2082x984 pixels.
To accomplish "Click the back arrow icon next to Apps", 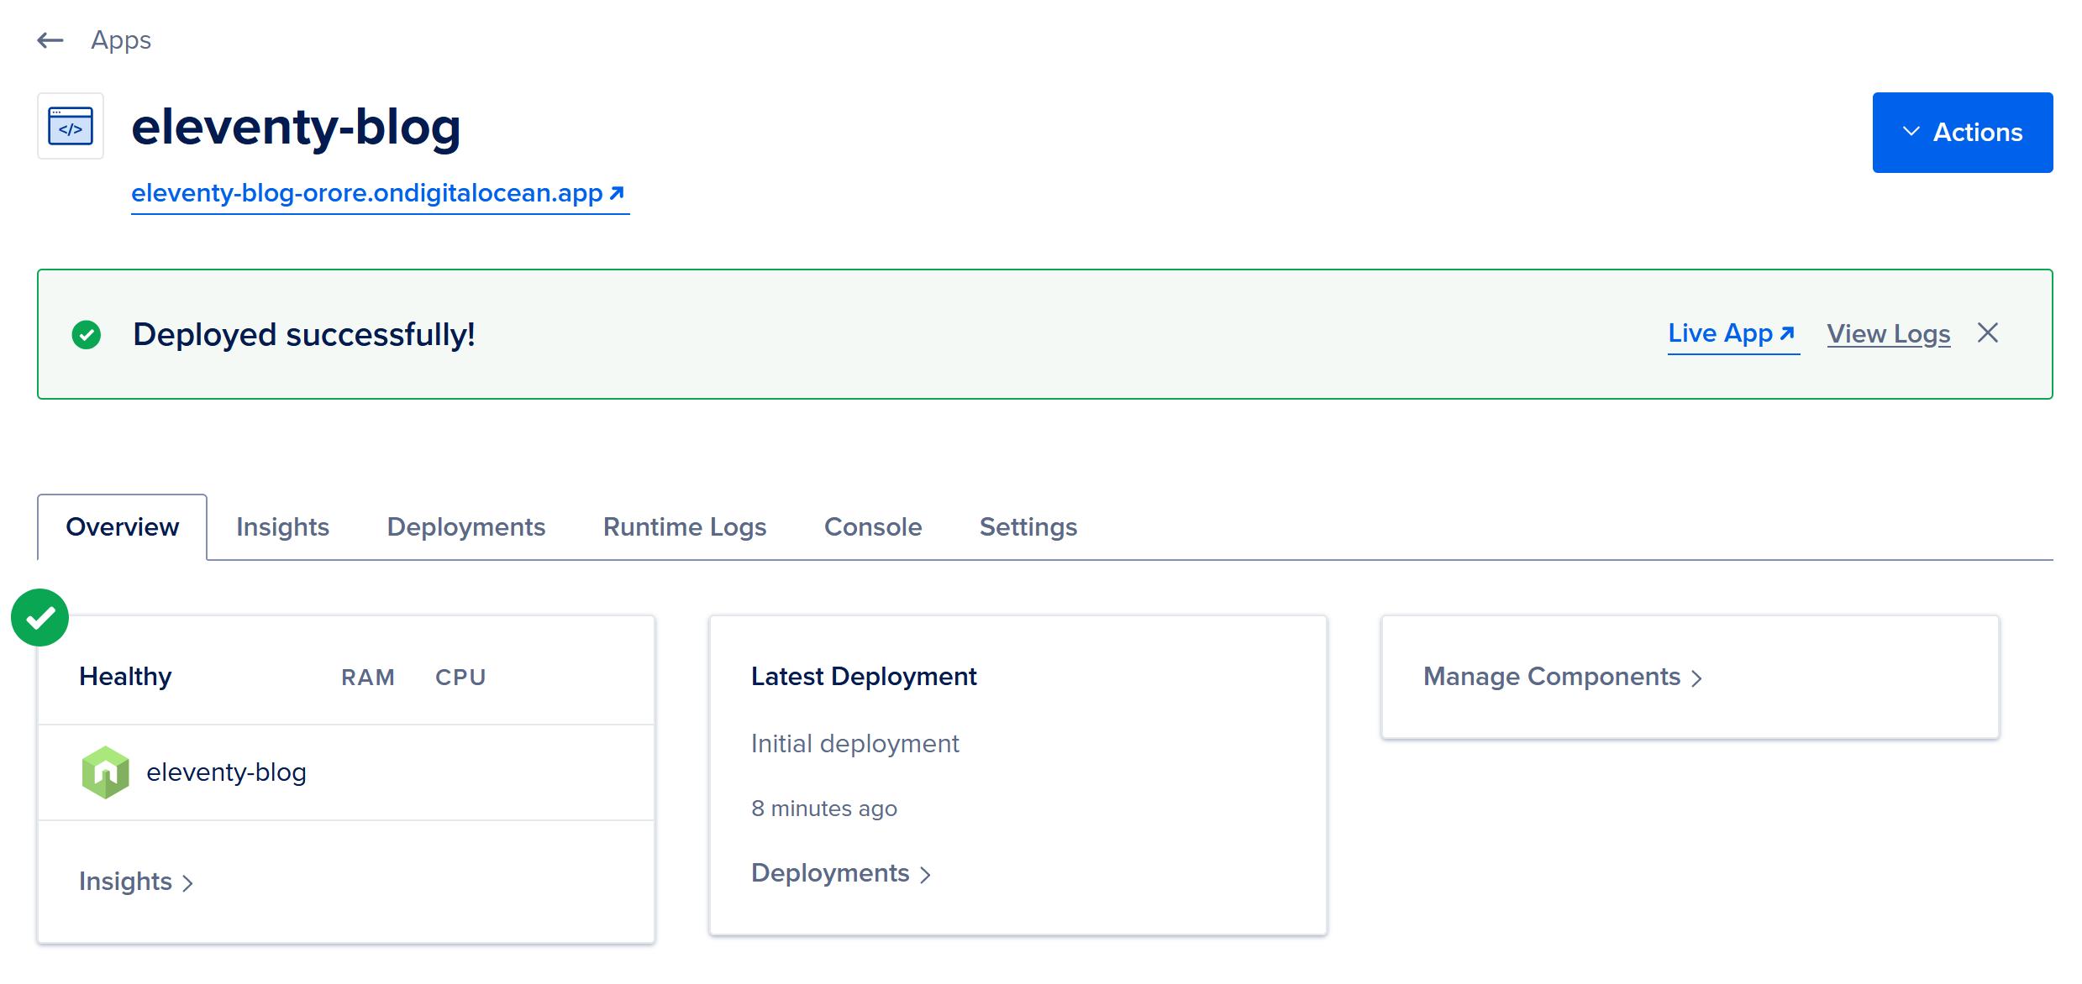I will [50, 40].
